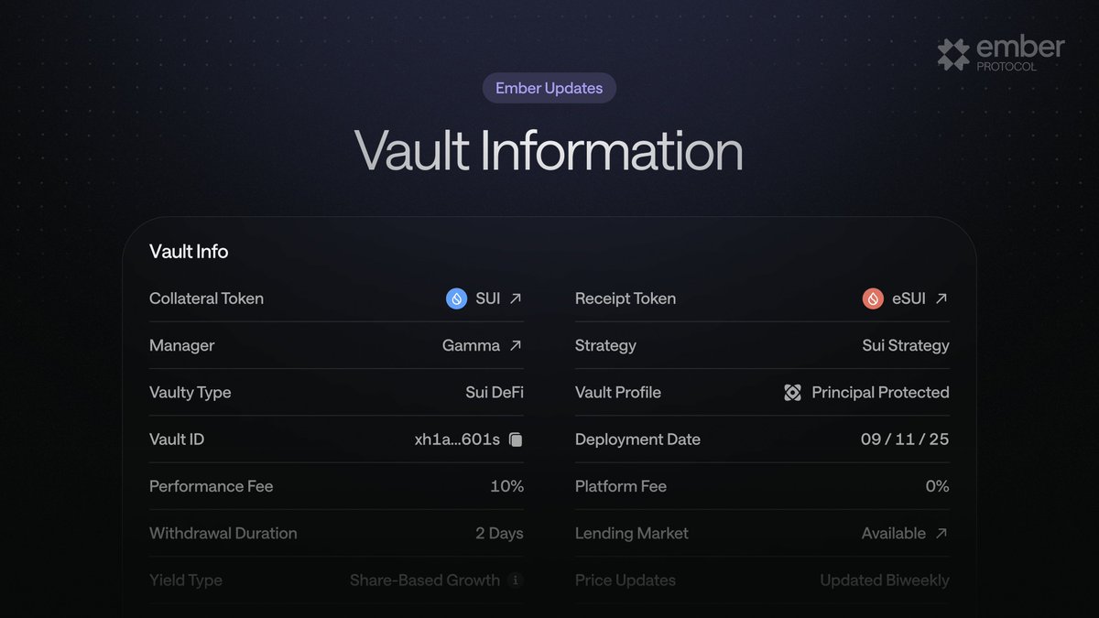1099x618 pixels.
Task: Copy the Vault ID with the copy icon
Action: point(516,439)
